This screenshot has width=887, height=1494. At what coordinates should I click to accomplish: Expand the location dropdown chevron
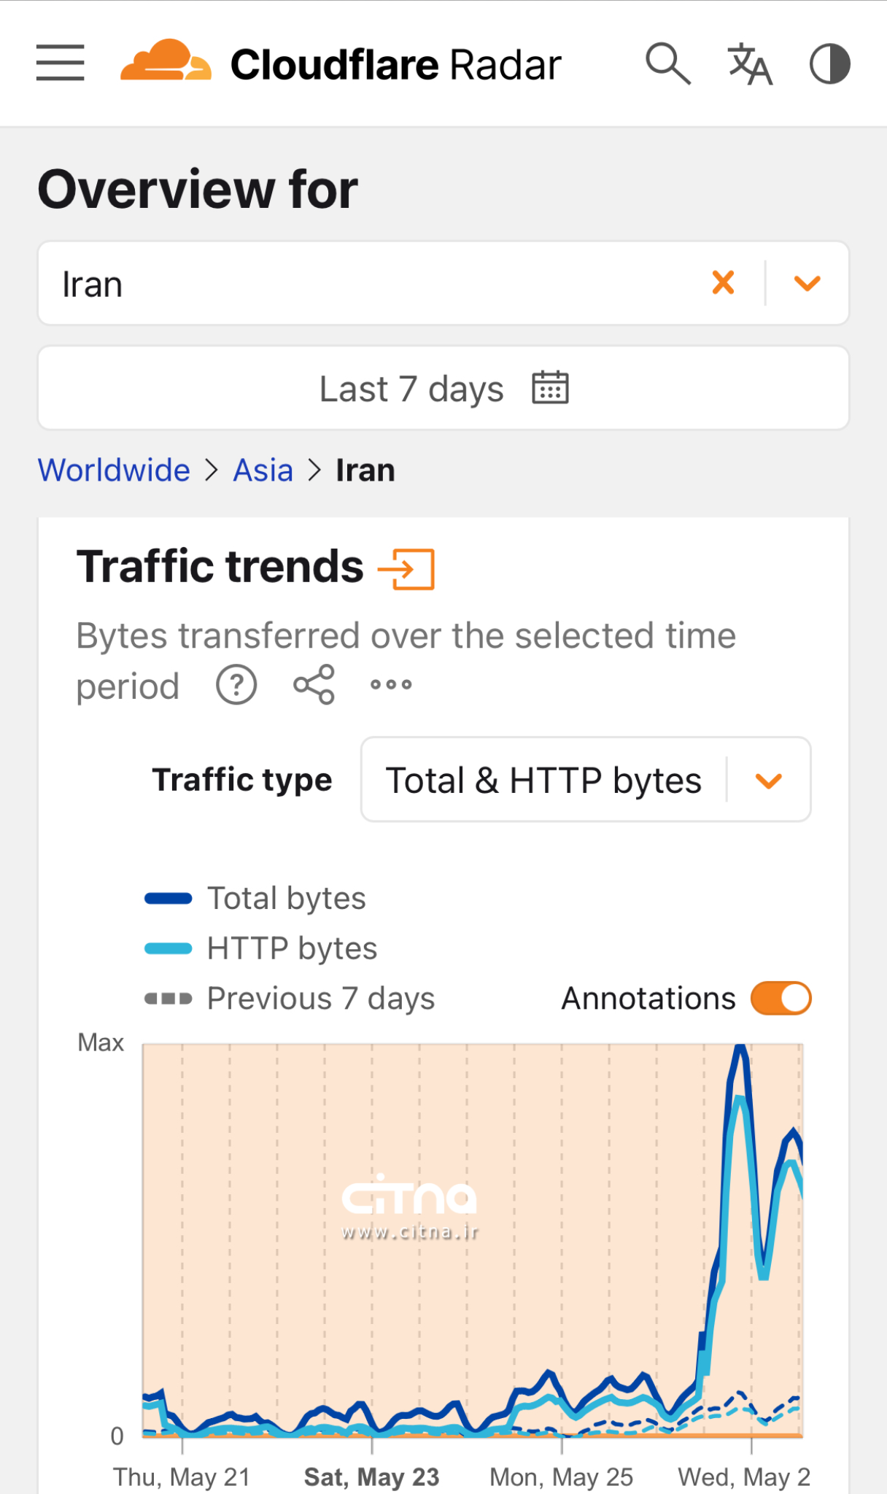(x=807, y=283)
